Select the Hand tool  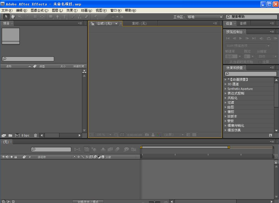click(x=13, y=16)
